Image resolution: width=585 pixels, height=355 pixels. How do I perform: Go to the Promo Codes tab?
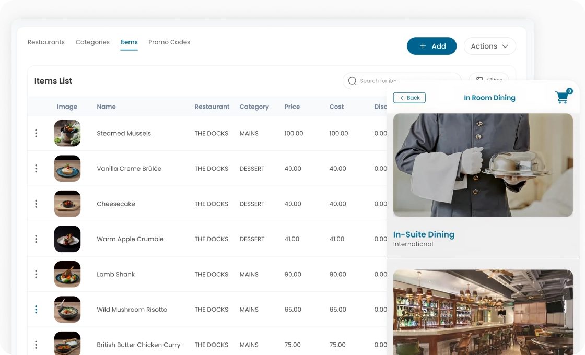click(x=169, y=42)
